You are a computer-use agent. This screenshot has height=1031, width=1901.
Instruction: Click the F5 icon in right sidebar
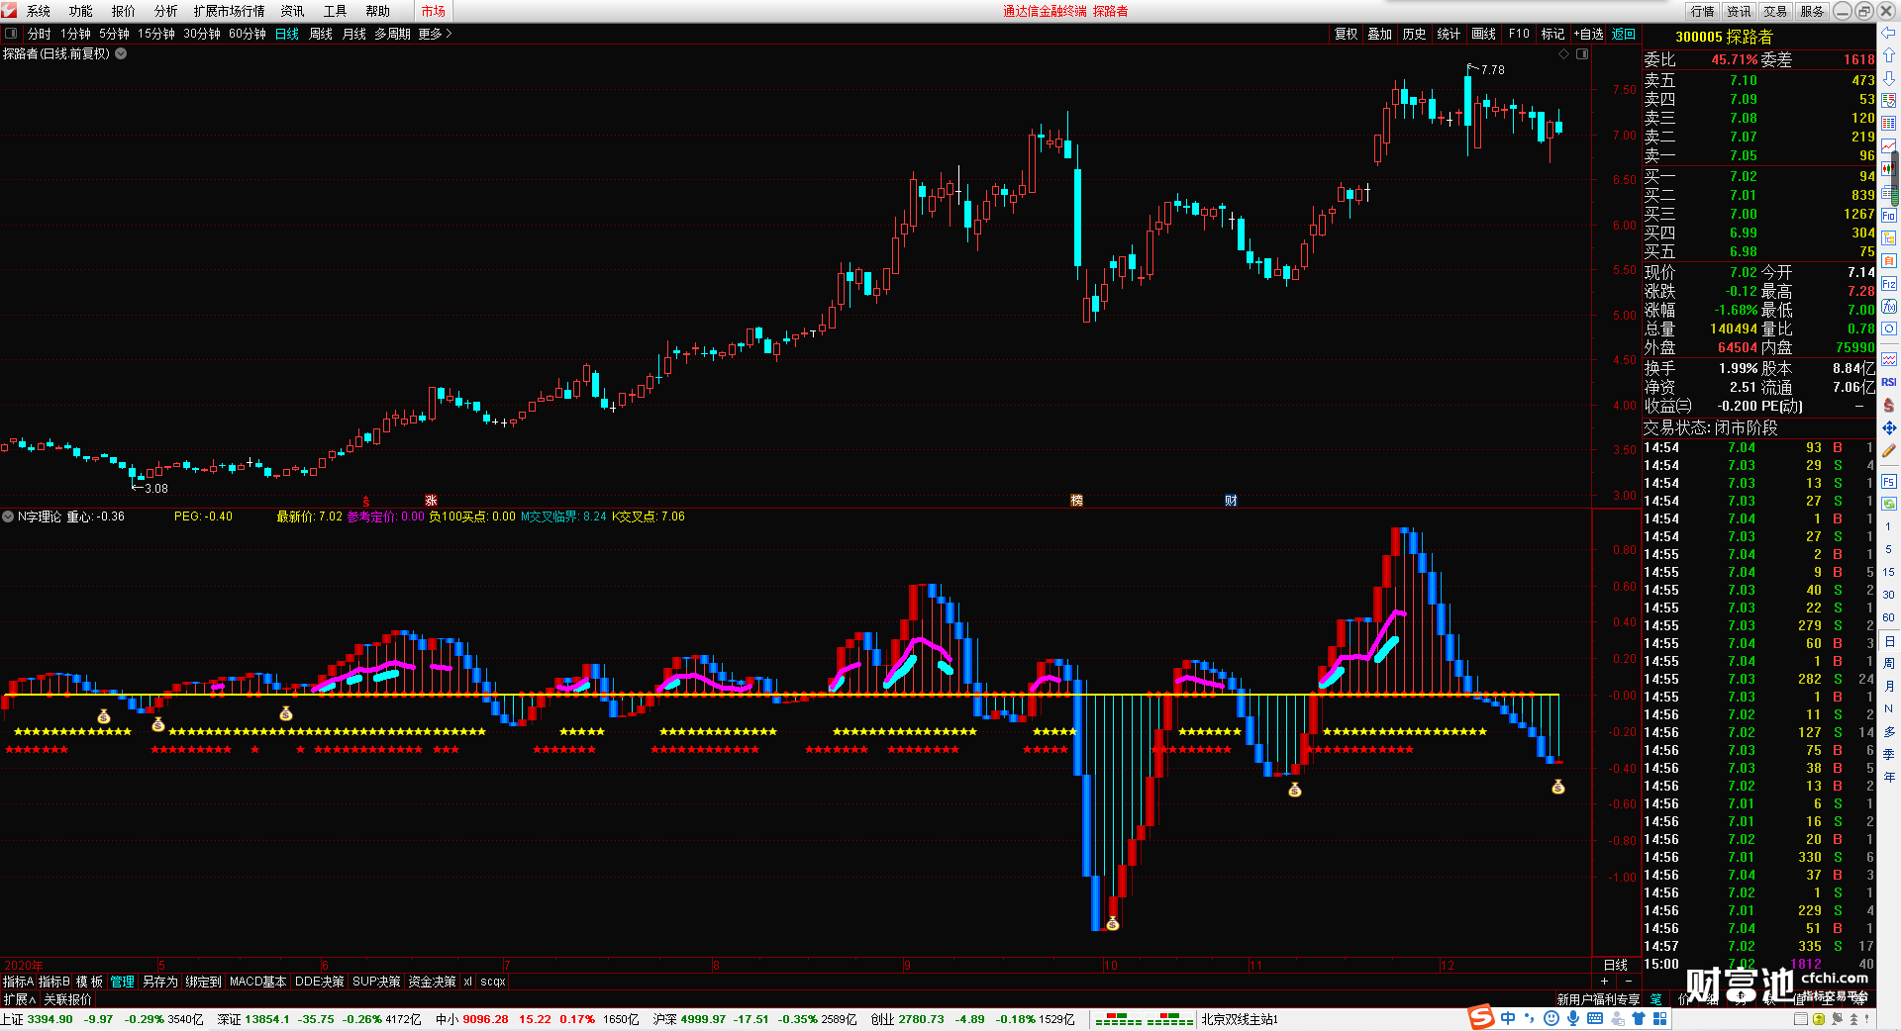[x=1889, y=482]
